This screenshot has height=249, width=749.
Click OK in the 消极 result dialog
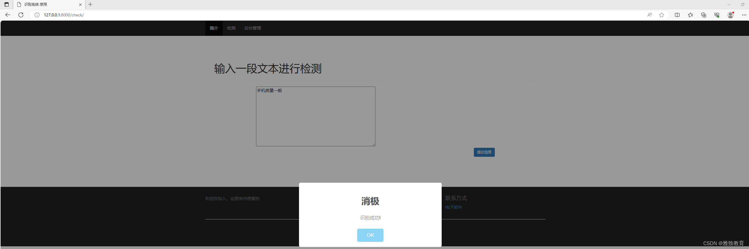point(370,235)
